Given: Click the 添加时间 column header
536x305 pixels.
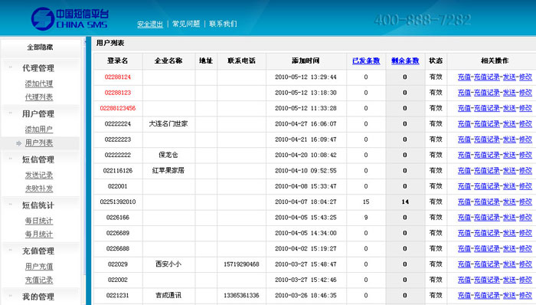Looking at the screenshot, I should coord(306,61).
